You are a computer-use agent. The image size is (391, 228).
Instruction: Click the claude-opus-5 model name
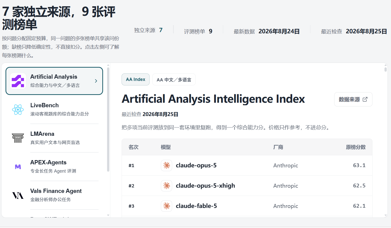[x=196, y=165]
